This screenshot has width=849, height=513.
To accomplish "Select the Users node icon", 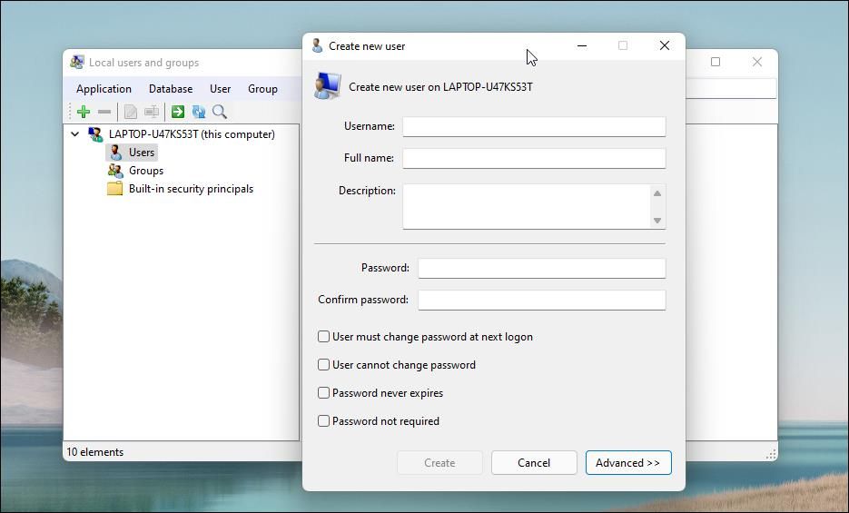I will [x=115, y=153].
